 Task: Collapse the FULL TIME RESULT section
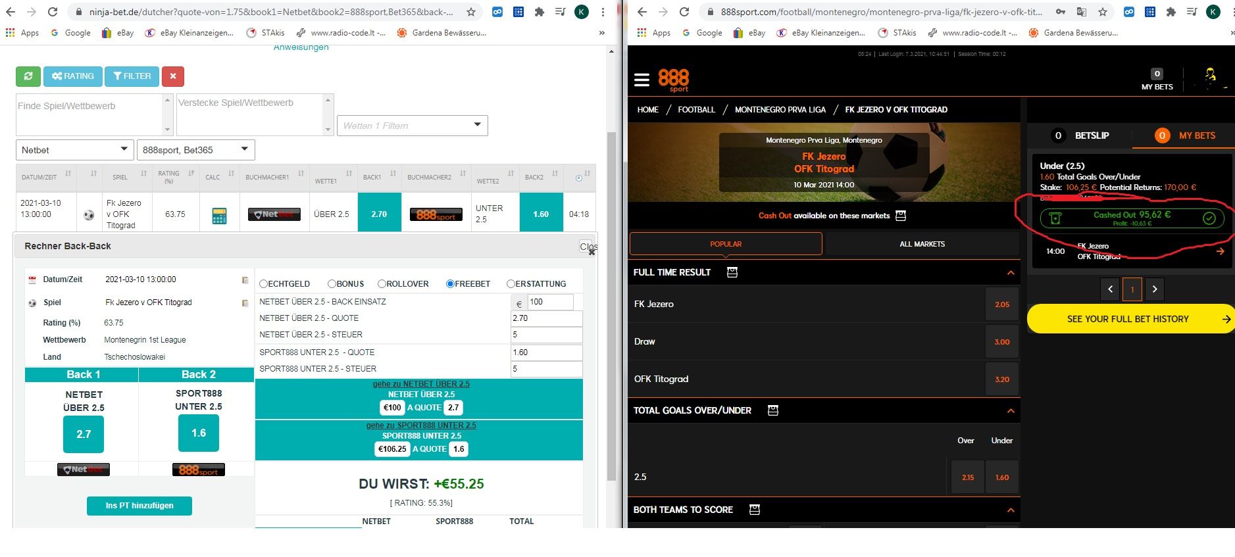coord(1011,273)
